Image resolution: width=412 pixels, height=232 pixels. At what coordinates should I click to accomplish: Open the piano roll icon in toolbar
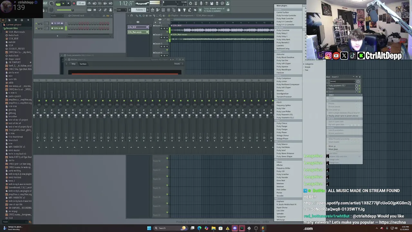[158, 10]
